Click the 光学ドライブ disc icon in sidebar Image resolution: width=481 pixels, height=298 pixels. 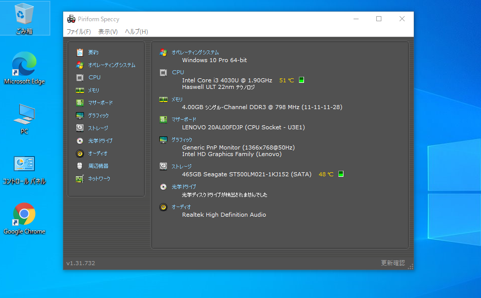pyautogui.click(x=80, y=141)
